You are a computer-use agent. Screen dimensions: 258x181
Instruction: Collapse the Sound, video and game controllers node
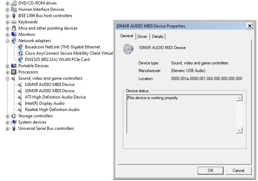pyautogui.click(x=7, y=79)
